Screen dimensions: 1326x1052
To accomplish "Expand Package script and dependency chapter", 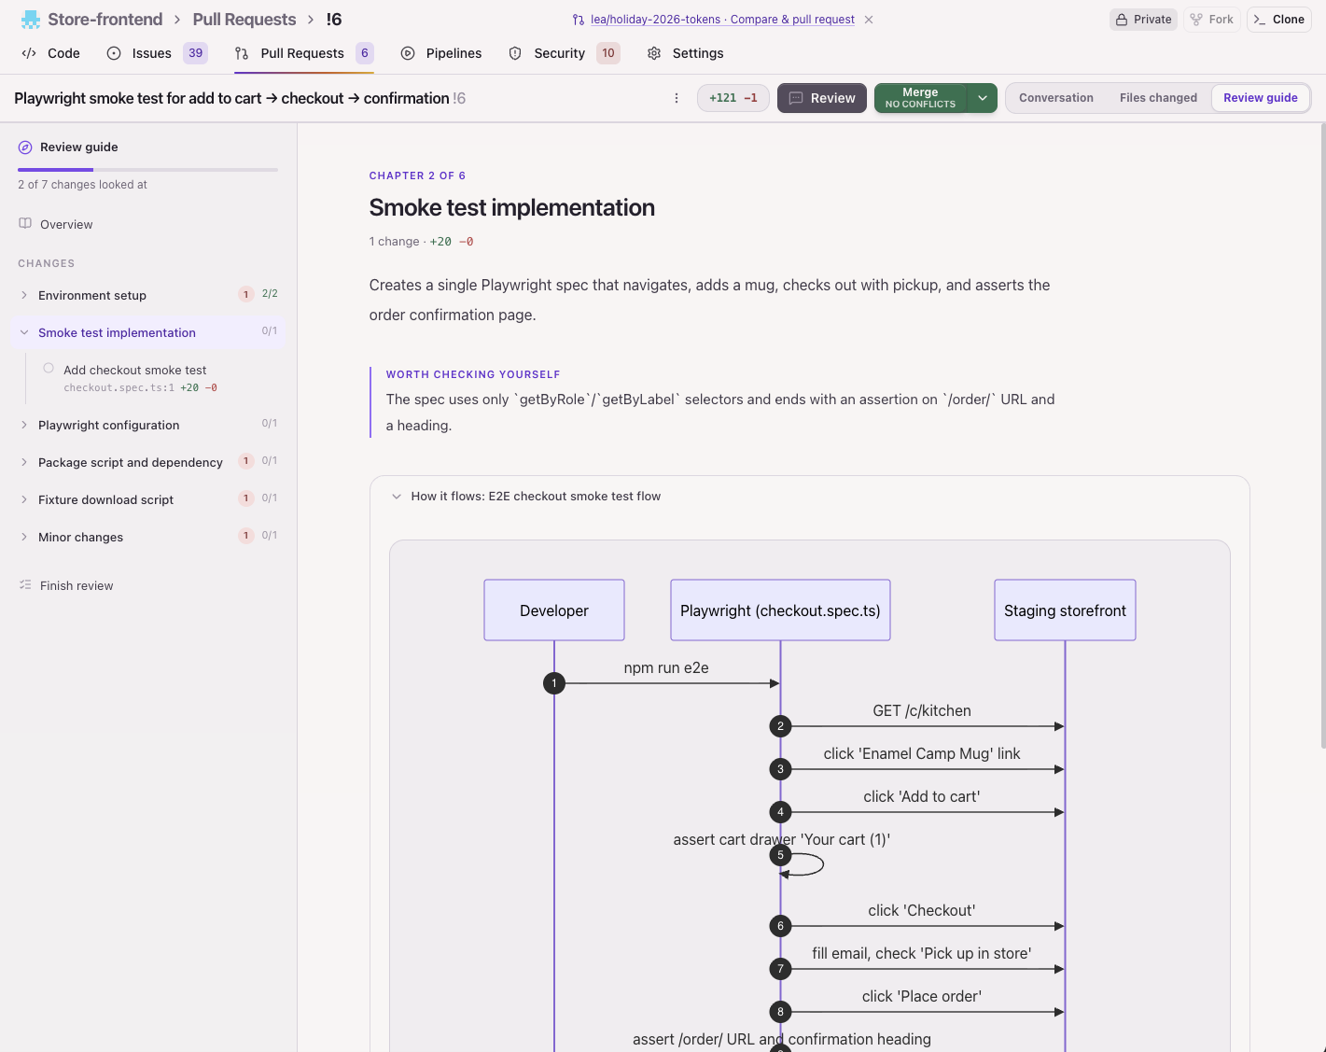I will click(24, 462).
